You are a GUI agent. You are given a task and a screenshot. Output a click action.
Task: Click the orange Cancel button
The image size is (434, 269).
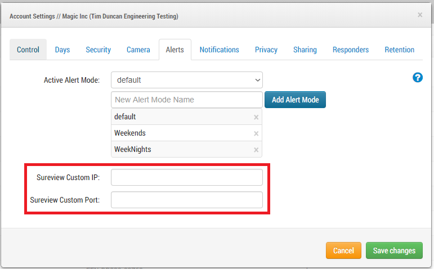(343, 250)
